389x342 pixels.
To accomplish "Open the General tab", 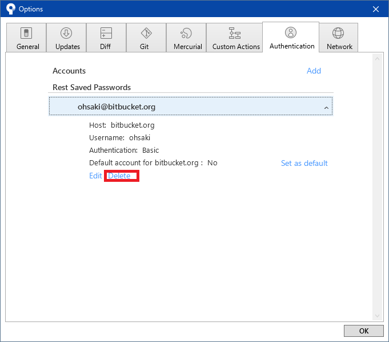I will click(26, 38).
